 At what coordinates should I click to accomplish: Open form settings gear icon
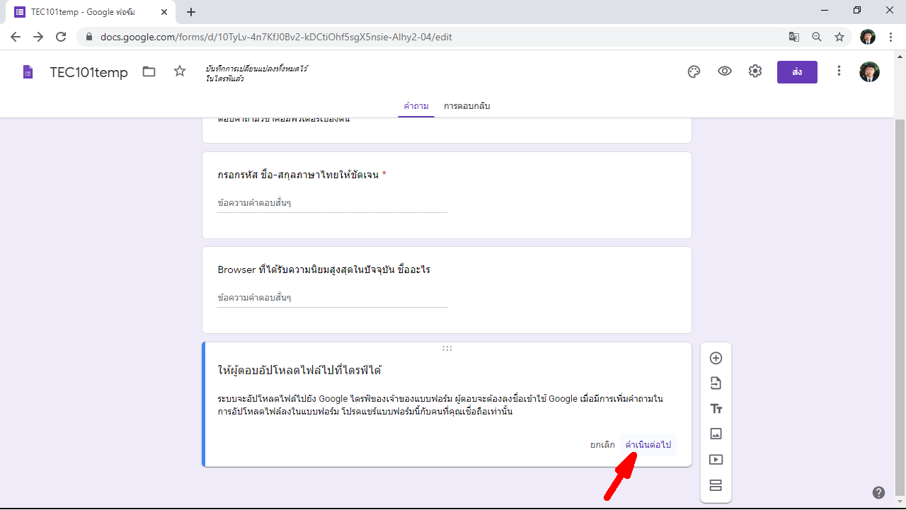click(x=755, y=71)
